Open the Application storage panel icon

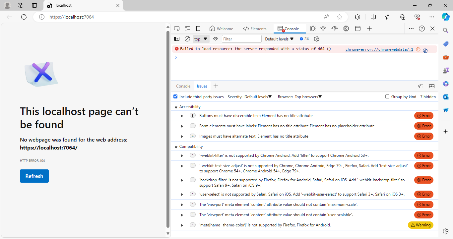(x=358, y=29)
